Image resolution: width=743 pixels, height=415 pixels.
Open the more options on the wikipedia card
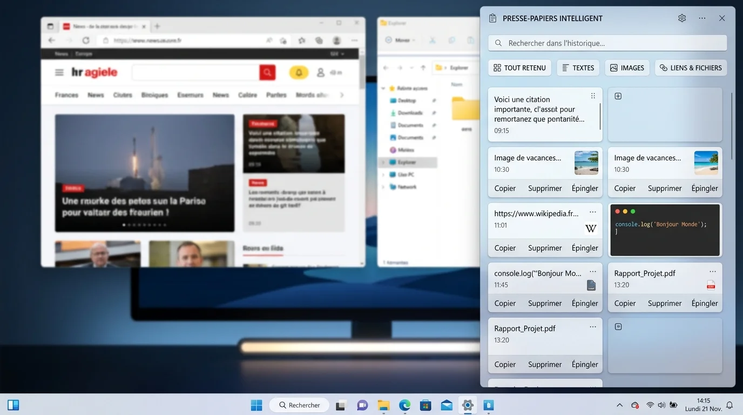tap(593, 212)
